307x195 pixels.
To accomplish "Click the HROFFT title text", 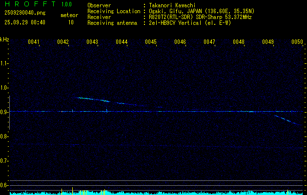I will click(27, 5).
